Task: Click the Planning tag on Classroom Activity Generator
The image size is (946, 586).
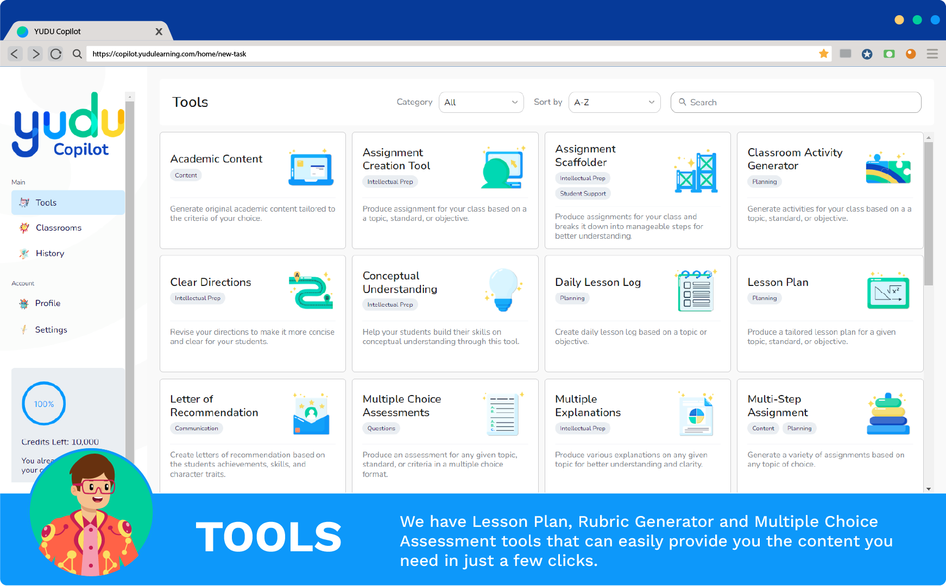Action: coord(765,182)
